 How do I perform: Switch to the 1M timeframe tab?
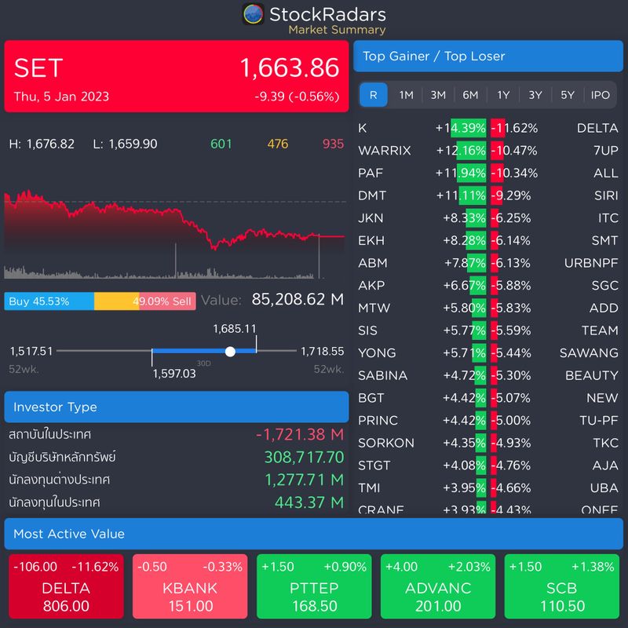405,94
